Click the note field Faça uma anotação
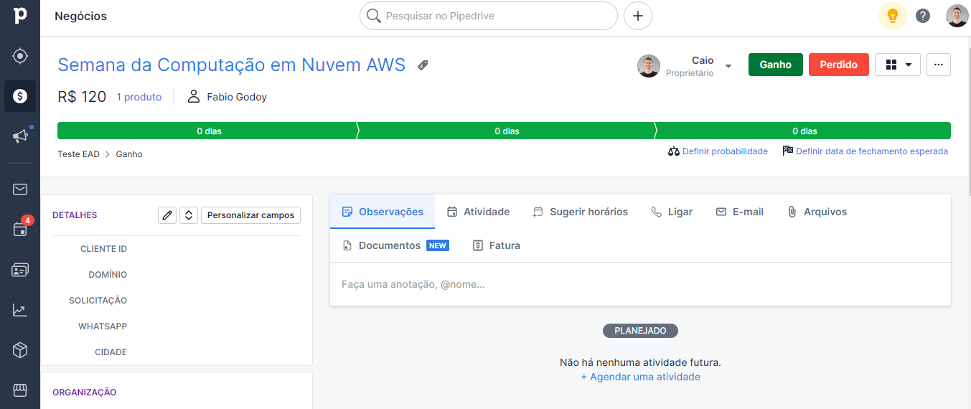The image size is (971, 409). coord(640,284)
